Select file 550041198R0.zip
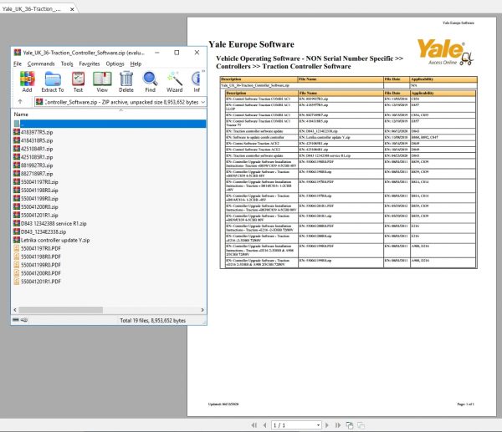Image resolution: width=502 pixels, height=432 pixels. coord(36,191)
